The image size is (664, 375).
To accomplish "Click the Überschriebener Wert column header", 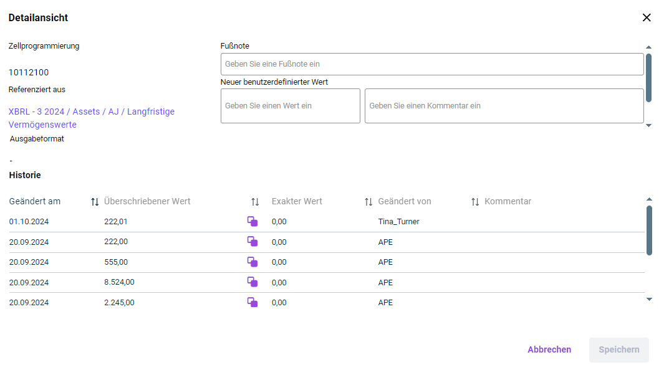I will (x=147, y=201).
